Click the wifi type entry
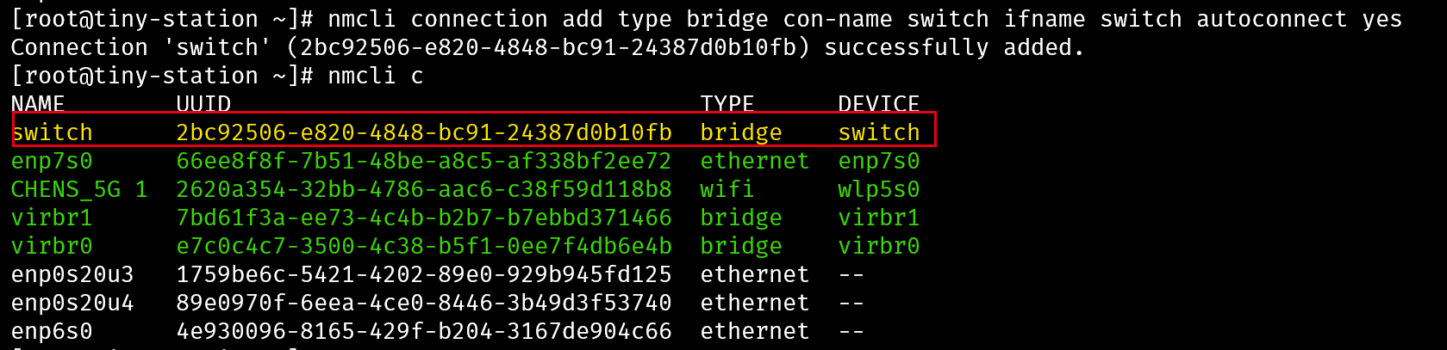The height and width of the screenshot is (350, 1447). point(727,189)
